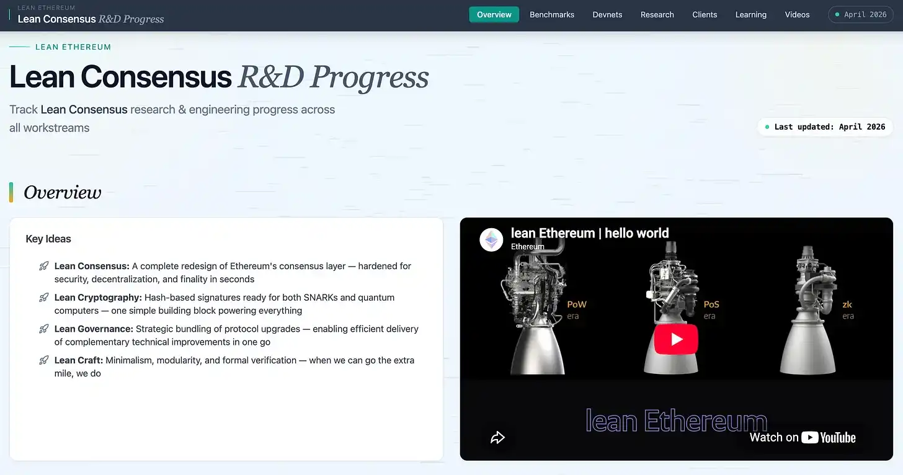The image size is (903, 475).
Task: Open the Benchmarks navigation tab
Action: pyautogui.click(x=552, y=15)
